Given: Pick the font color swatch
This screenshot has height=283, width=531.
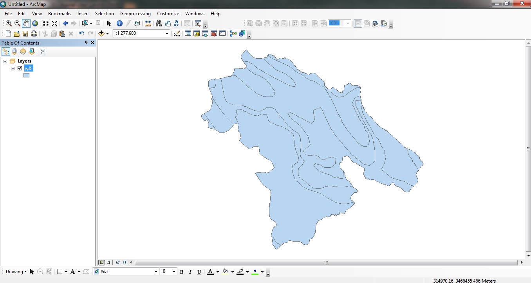Looking at the screenshot, I should (210, 272).
